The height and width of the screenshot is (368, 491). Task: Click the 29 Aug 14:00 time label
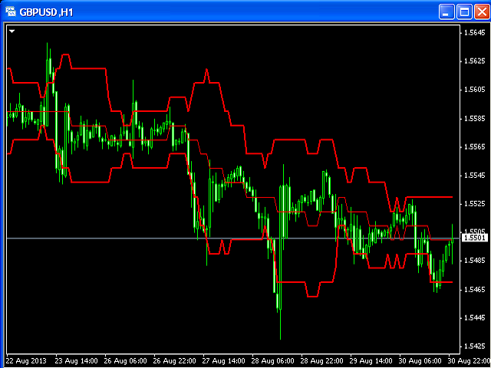[x=370, y=360]
